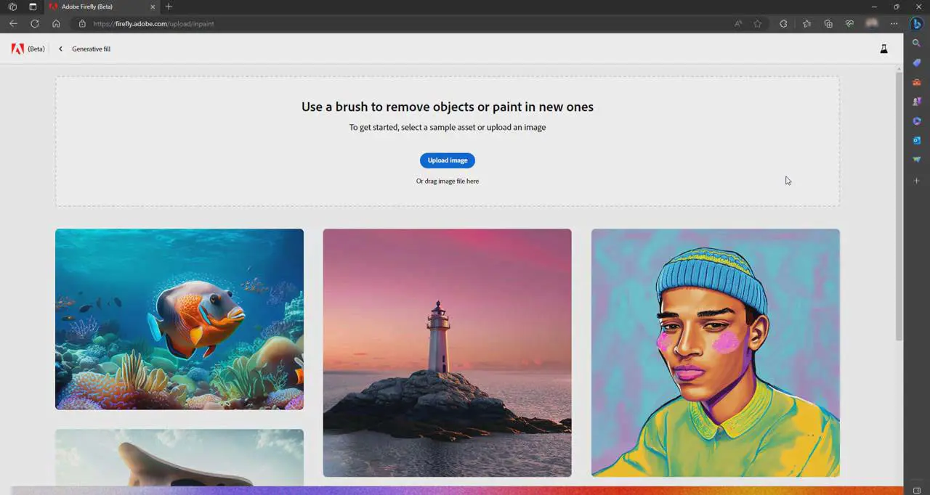
Task: Open Bing Chat from the sidebar
Action: pos(917,24)
